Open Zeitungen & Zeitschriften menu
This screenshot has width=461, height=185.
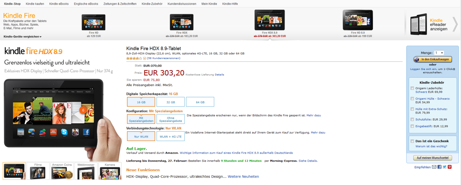[x=120, y=4]
